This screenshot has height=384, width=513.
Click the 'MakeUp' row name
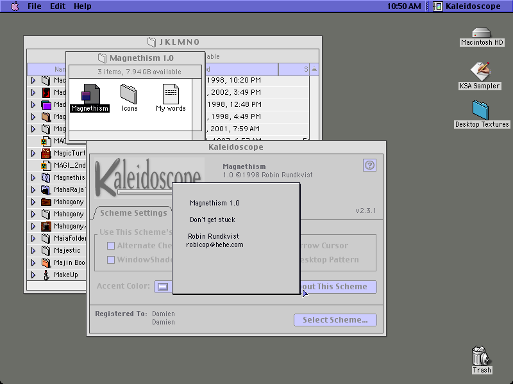click(66, 275)
